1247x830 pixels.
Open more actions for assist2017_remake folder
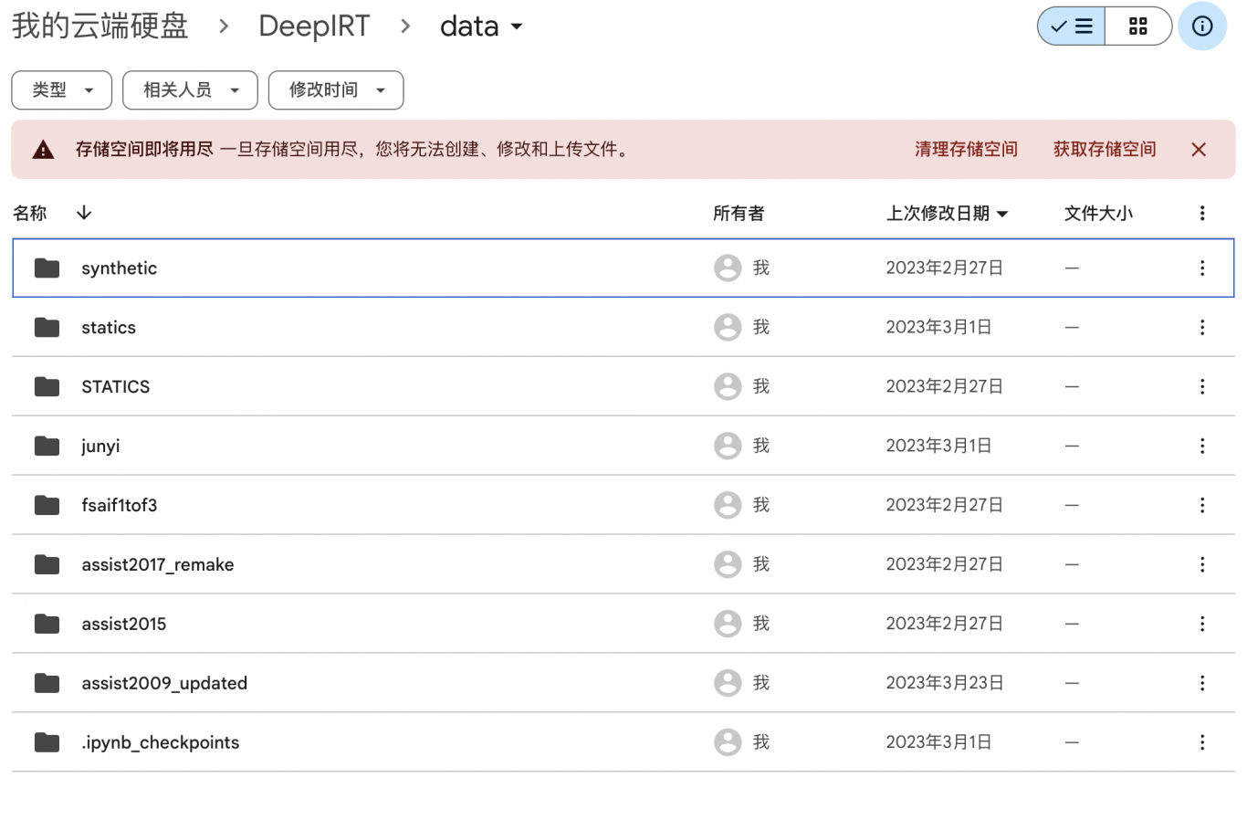click(x=1202, y=564)
